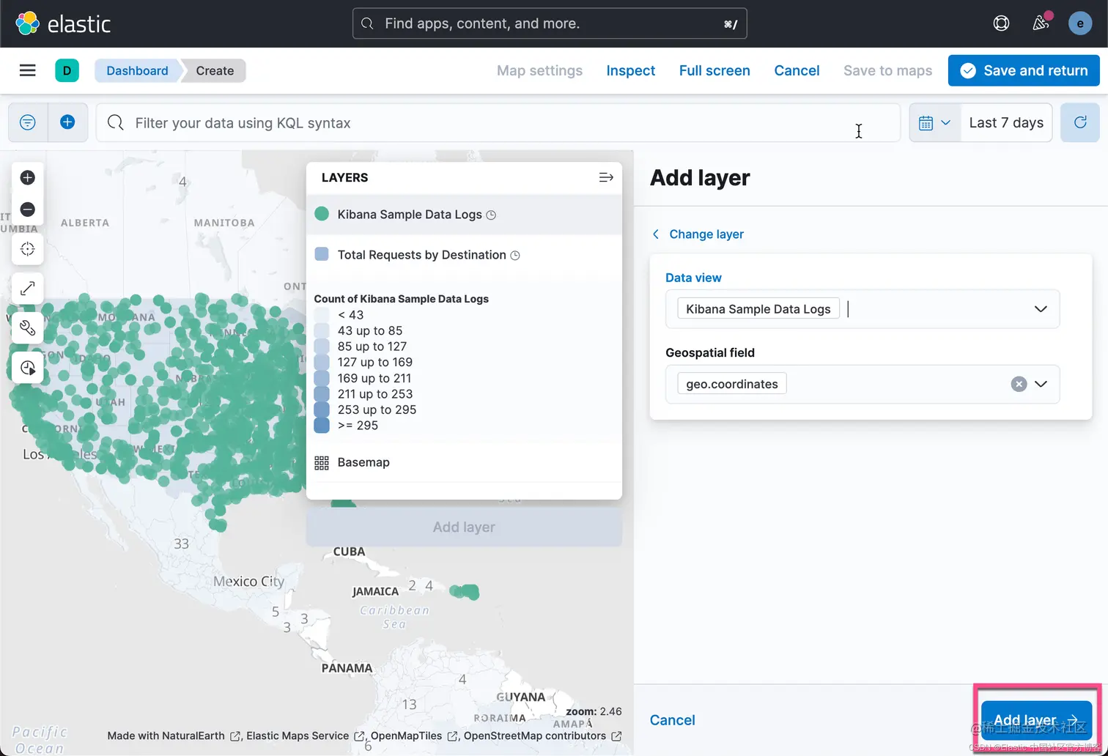
Task: Click the green Kibana Sample Data Logs swatch
Action: coord(321,214)
